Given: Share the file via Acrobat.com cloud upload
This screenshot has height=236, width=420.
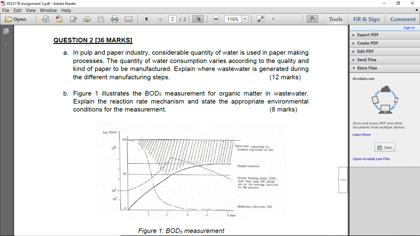Looking at the screenshot, I should pos(87,19).
